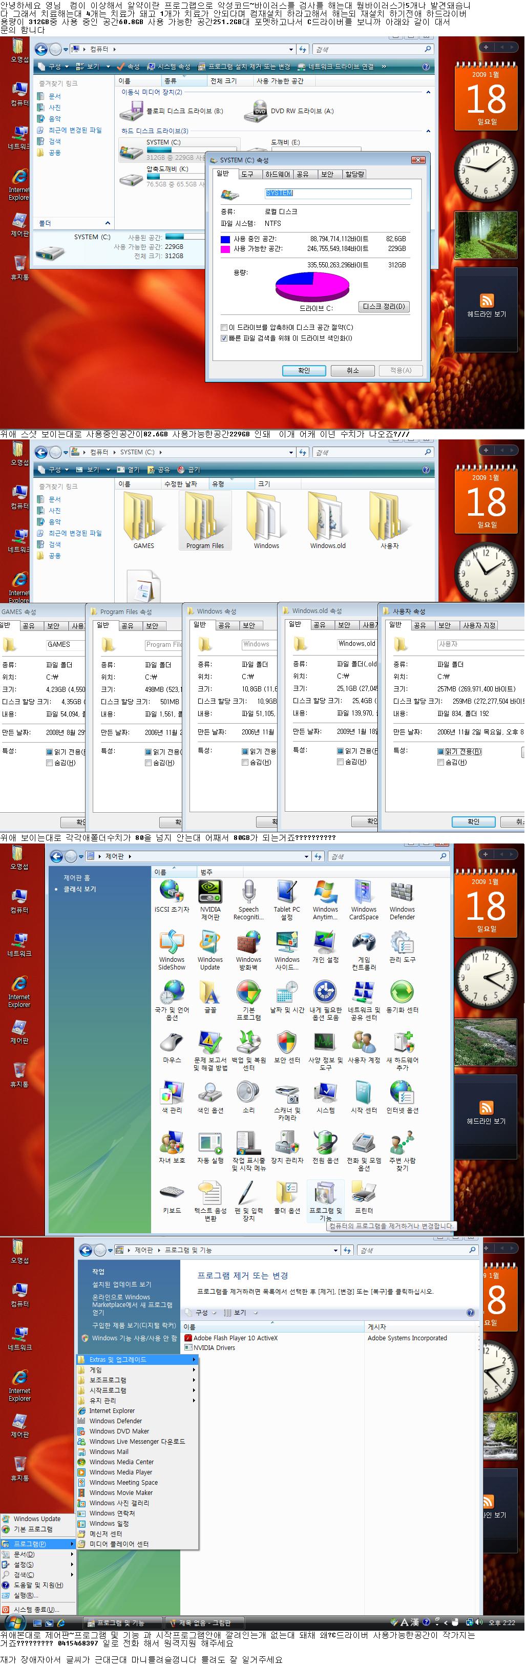Toggle 읽기 전용(R) in 사용자 속성 dialog
The height and width of the screenshot is (1666, 527).
(440, 751)
